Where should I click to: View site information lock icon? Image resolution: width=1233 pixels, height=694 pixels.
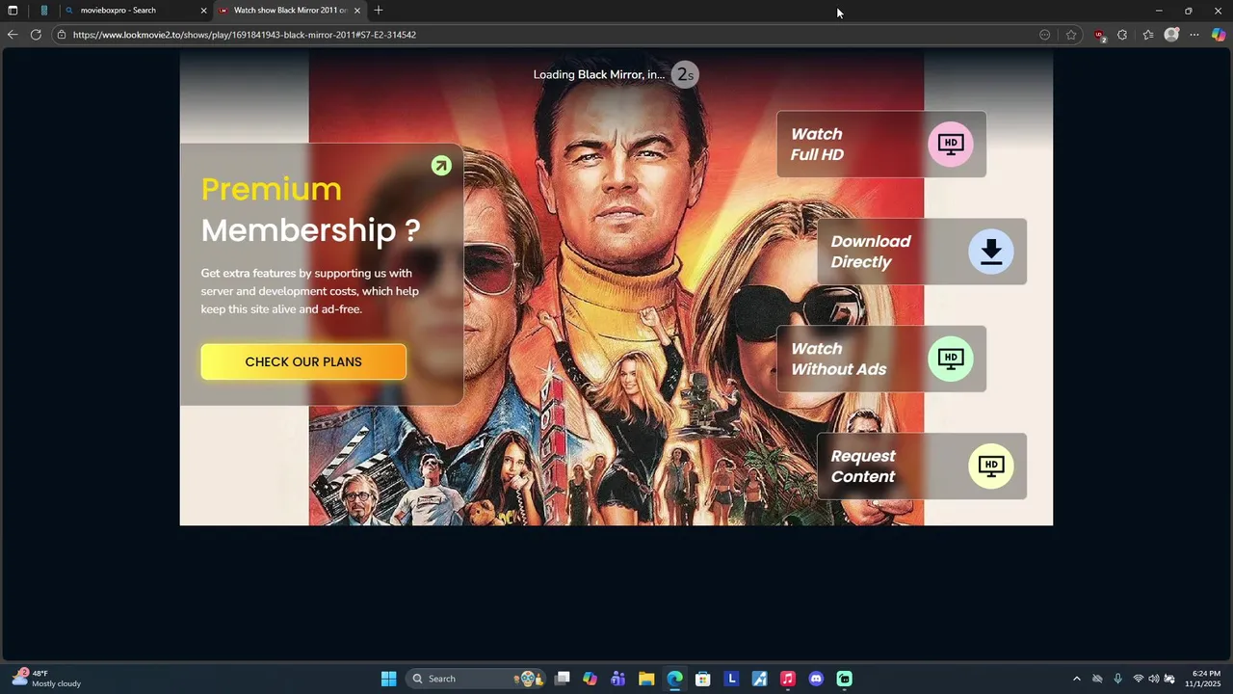62,35
